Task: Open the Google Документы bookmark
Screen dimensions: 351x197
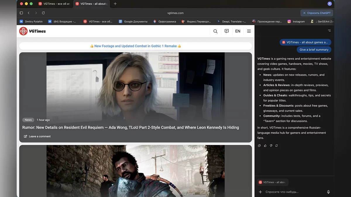Action: tap(133, 21)
